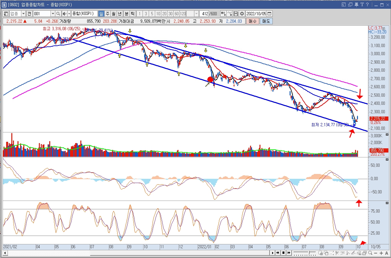The width and height of the screenshot is (391, 258).
Task: Click the bottom chart-image icon beside magnifier
Action: click(364, 253)
